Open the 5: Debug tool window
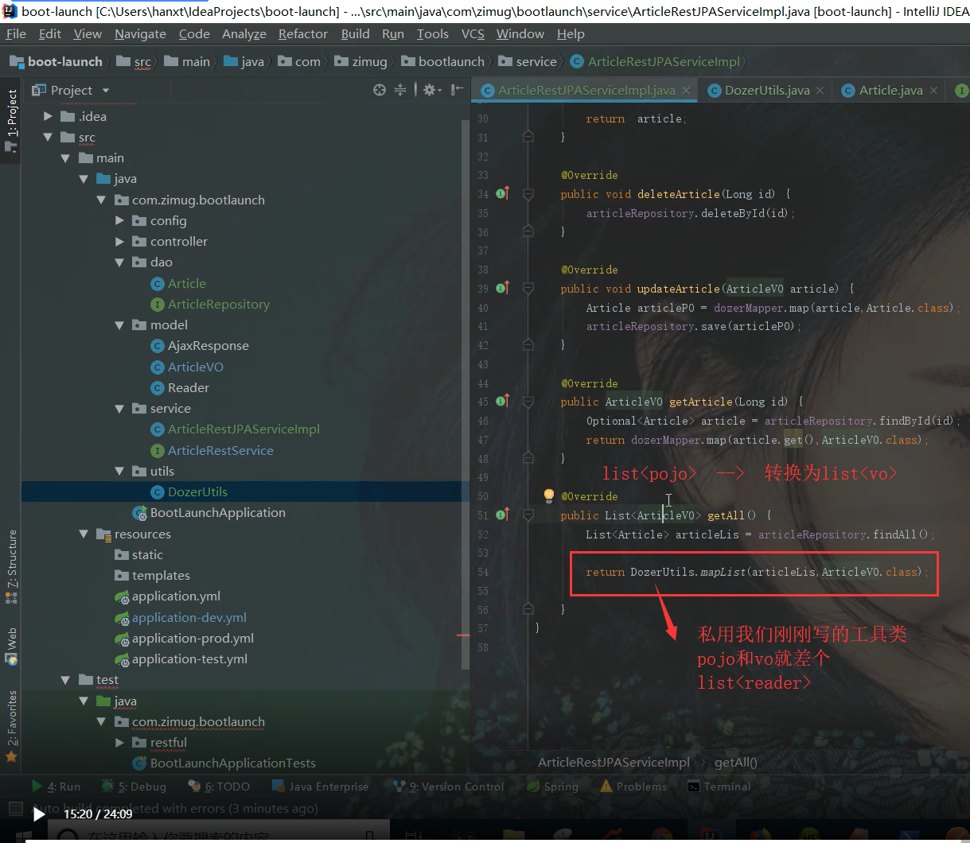The image size is (970, 843). point(134,787)
